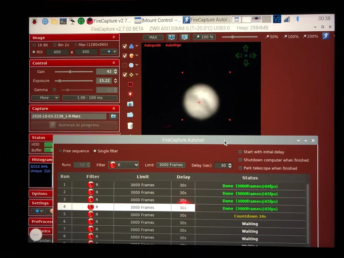Click the orange reticle overlay icon
Image resolution: width=344 pixels, height=258 pixels.
click(131, 56)
